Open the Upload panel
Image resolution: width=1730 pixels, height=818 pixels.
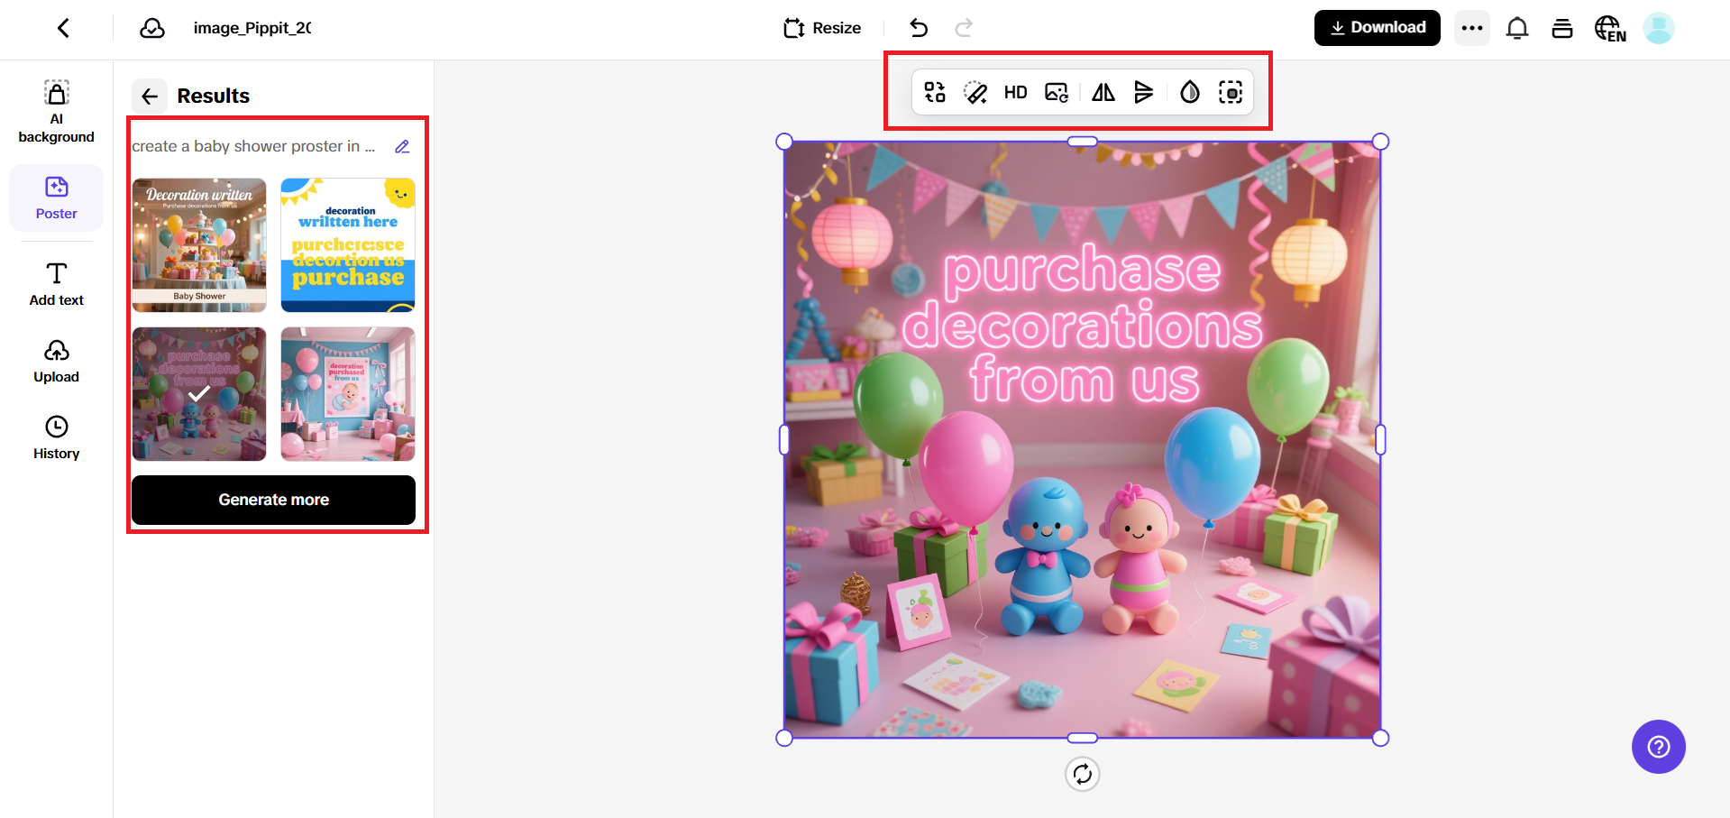click(56, 360)
